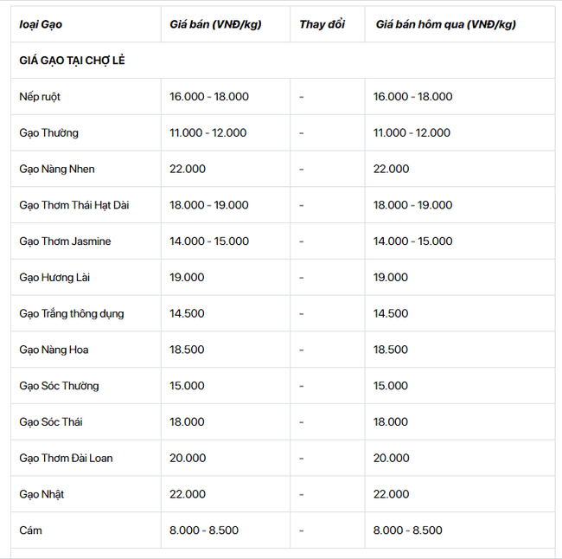Click the 'Giá bán (VNĐ/kg)' header
This screenshot has width=562, height=559.
pyautogui.click(x=215, y=24)
